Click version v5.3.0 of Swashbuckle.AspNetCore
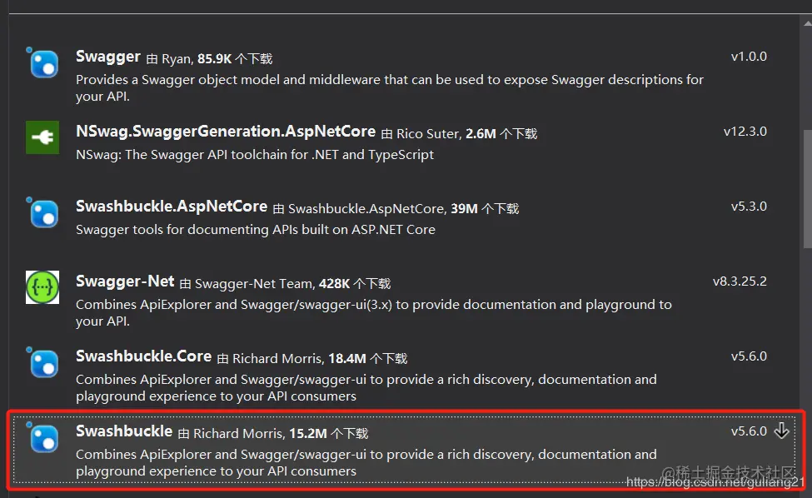The image size is (812, 498). point(749,206)
